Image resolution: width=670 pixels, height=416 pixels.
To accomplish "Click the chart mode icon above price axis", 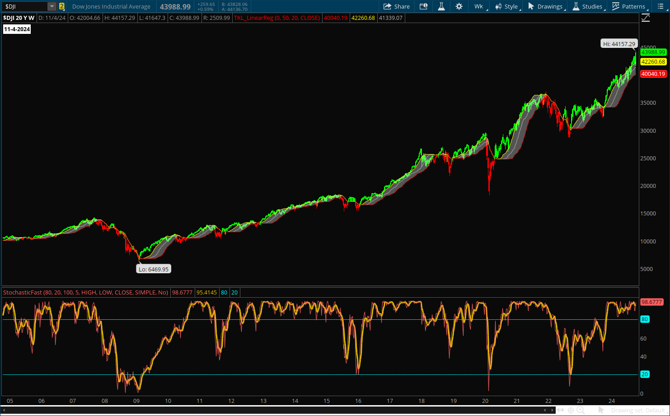I will click(646, 18).
